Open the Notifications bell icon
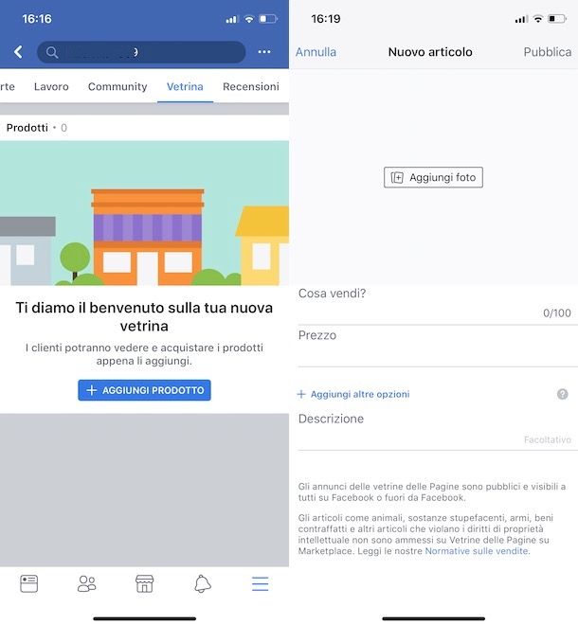 [203, 583]
